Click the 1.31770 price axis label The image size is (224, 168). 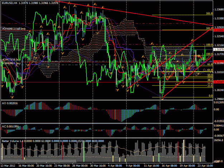(x=219, y=54)
